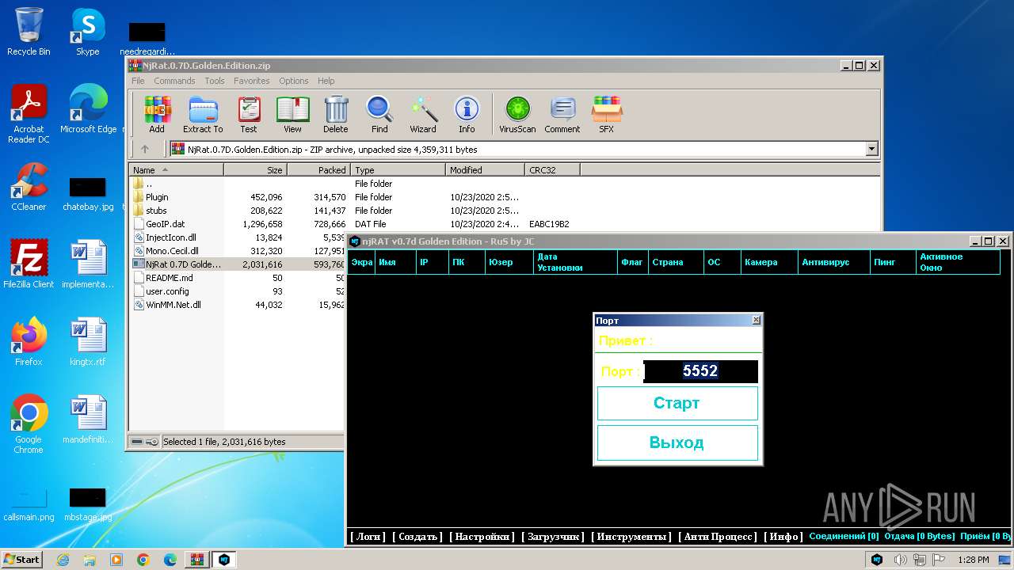Click the Test archive icon
The width and height of the screenshot is (1014, 570).
click(x=249, y=115)
